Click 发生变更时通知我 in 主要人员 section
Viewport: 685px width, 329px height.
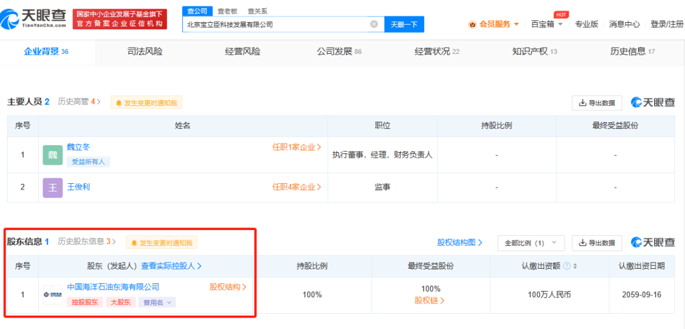pos(147,103)
